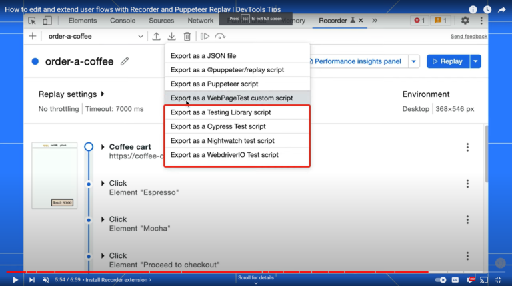
Task: Switch to the Elements tab
Action: [82, 21]
